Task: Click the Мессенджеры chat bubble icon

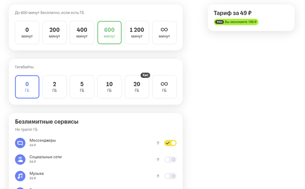Action: click(x=20, y=143)
